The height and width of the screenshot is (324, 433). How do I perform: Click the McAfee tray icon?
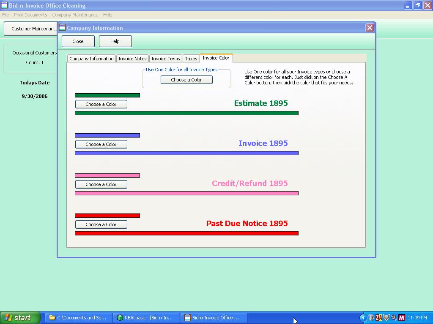click(401, 318)
